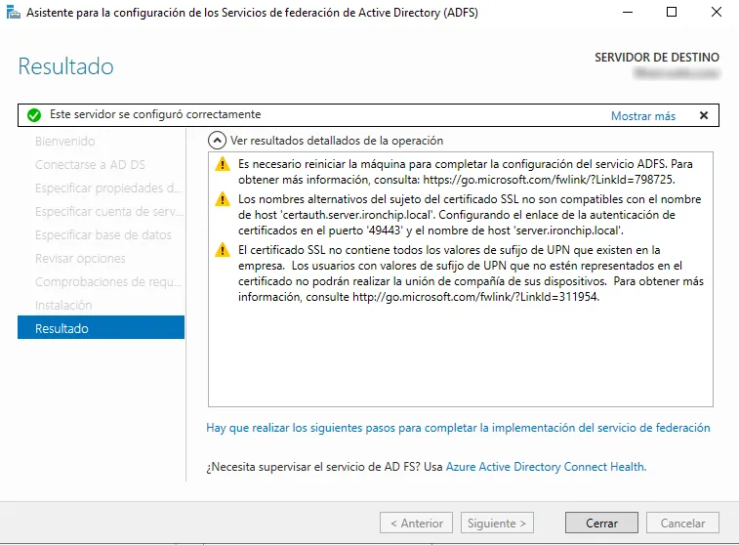
Task: Click the Cerrar button
Action: pyautogui.click(x=601, y=523)
